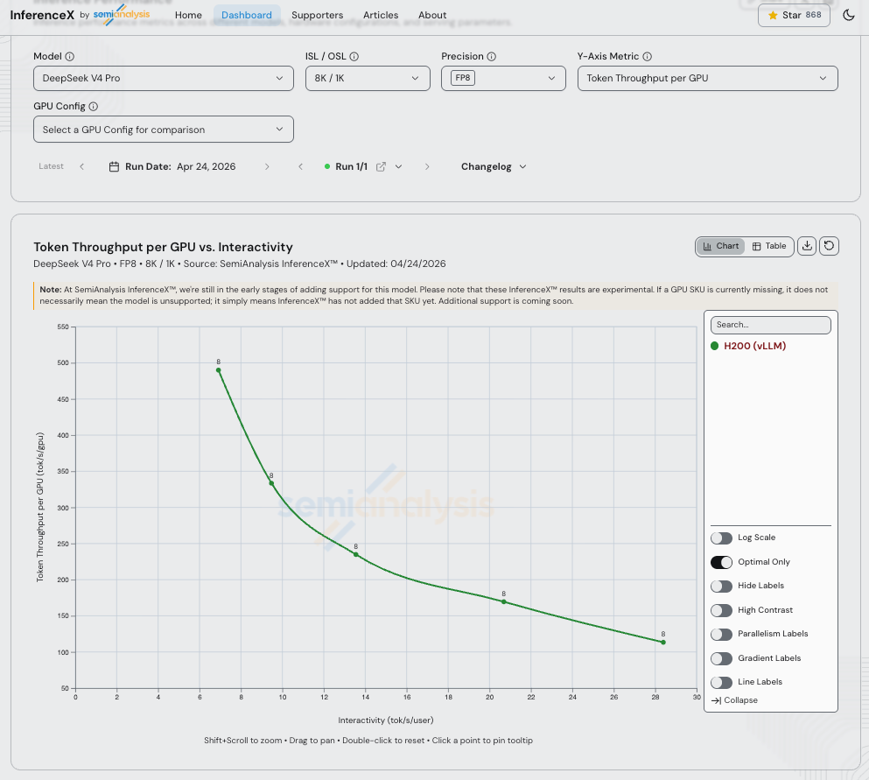
Task: Click the InferenceX brand link
Action: [42, 15]
